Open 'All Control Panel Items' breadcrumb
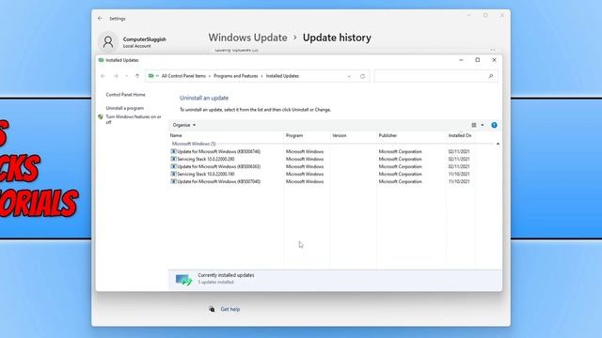 pyautogui.click(x=183, y=76)
